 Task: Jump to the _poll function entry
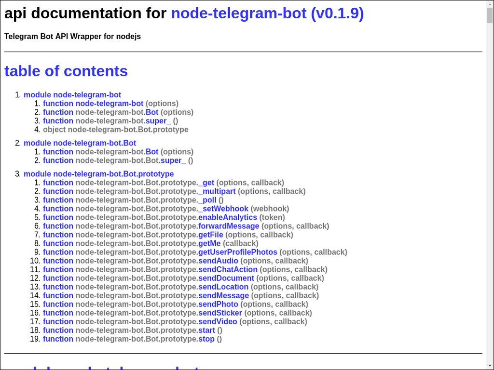133,200
